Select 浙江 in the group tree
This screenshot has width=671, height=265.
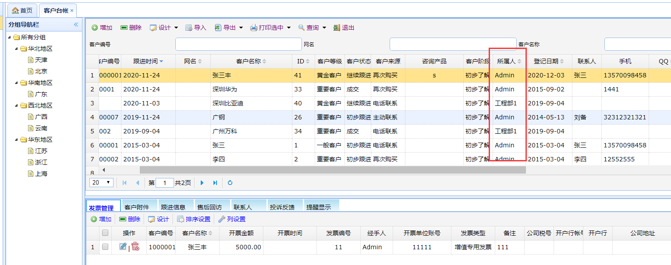41,162
